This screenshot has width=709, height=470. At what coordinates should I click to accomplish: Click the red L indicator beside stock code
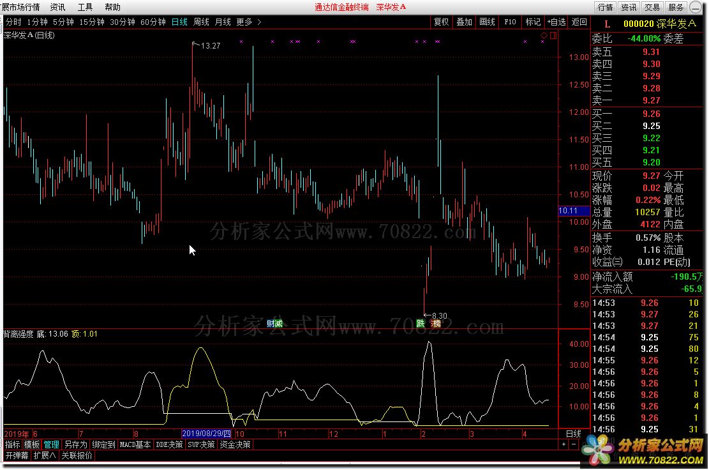[x=608, y=24]
